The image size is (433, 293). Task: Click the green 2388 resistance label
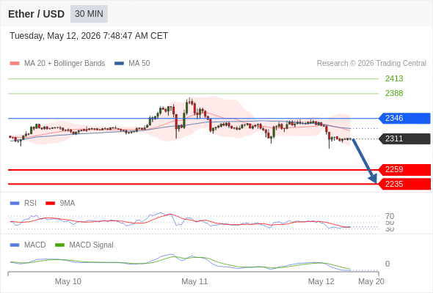pyautogui.click(x=394, y=94)
